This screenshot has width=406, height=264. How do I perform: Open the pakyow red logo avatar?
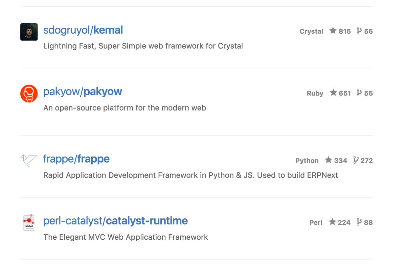pyautogui.click(x=29, y=94)
